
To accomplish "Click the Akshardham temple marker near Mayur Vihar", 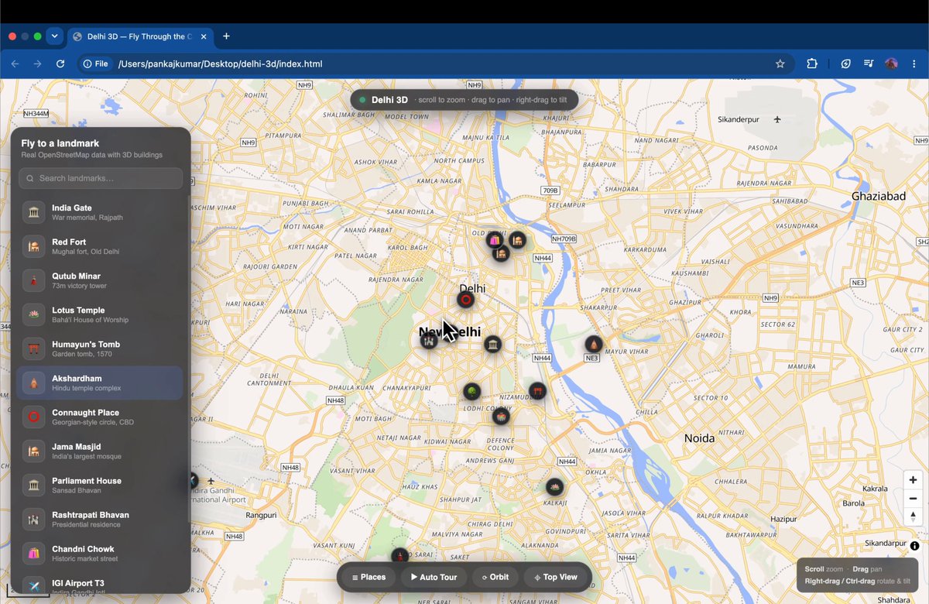I will click(593, 344).
